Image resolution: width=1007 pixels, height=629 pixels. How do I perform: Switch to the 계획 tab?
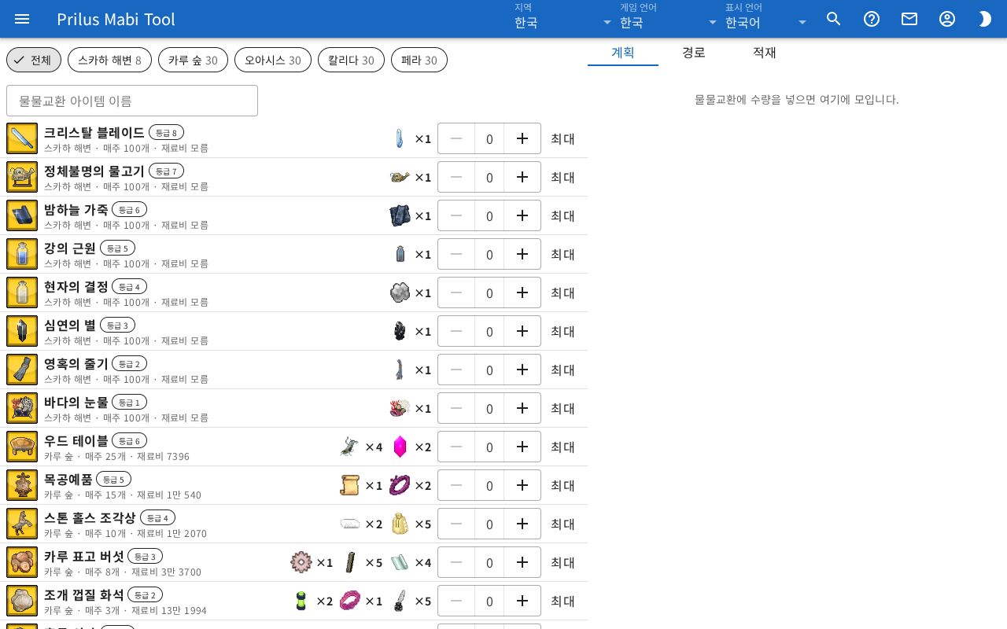pyautogui.click(x=623, y=52)
